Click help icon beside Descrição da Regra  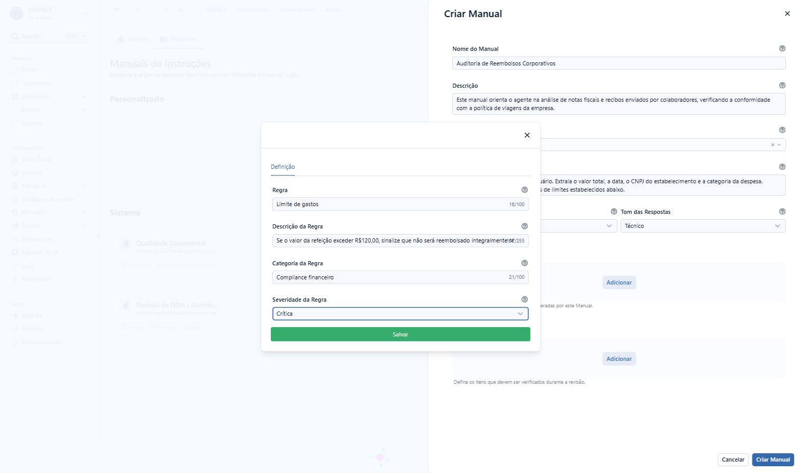coord(524,226)
